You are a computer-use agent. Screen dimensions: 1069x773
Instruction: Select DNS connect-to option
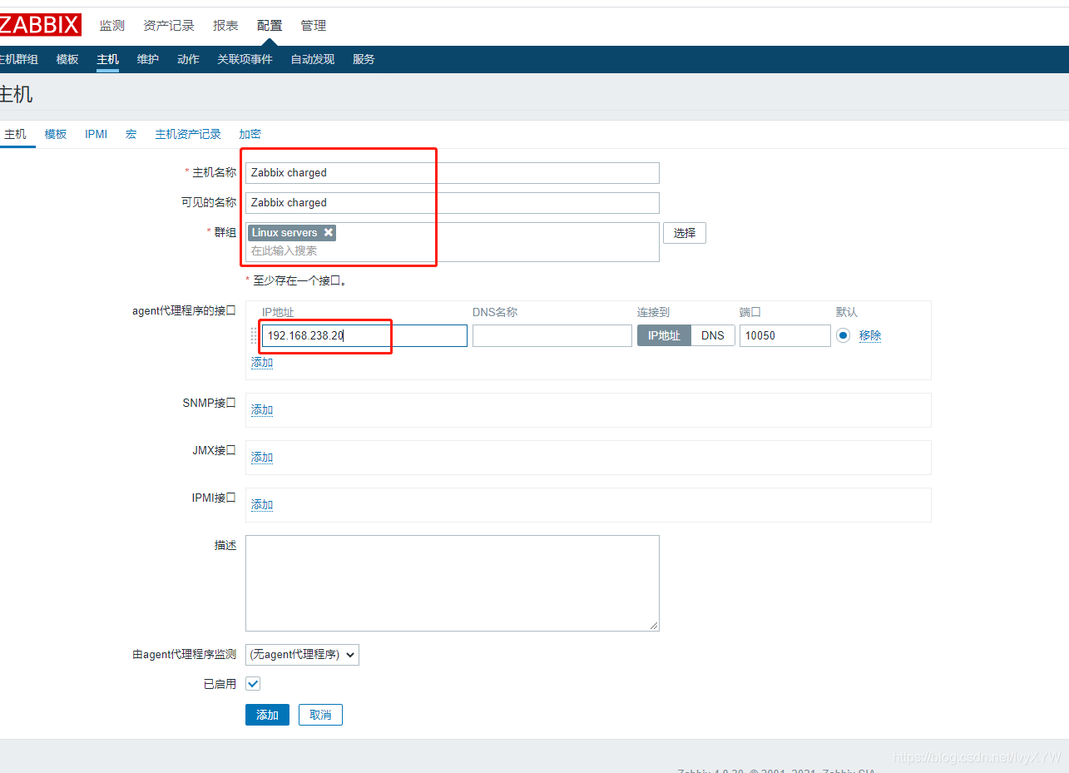coord(713,336)
